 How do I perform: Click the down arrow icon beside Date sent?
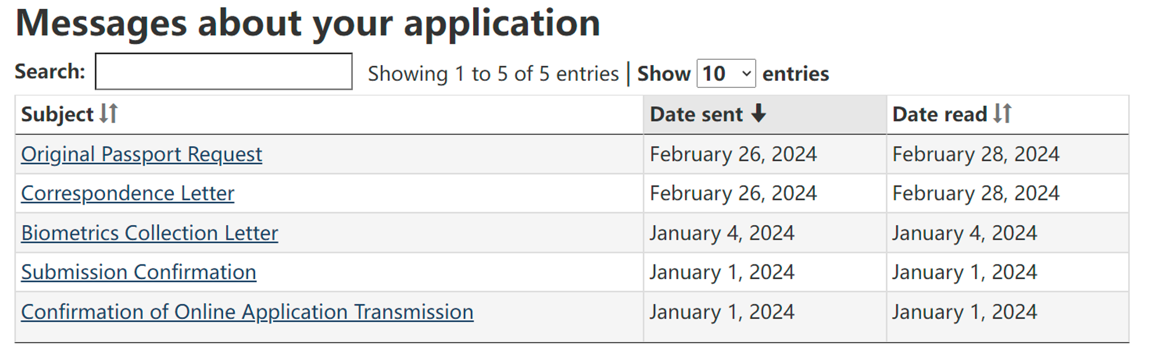click(x=758, y=113)
